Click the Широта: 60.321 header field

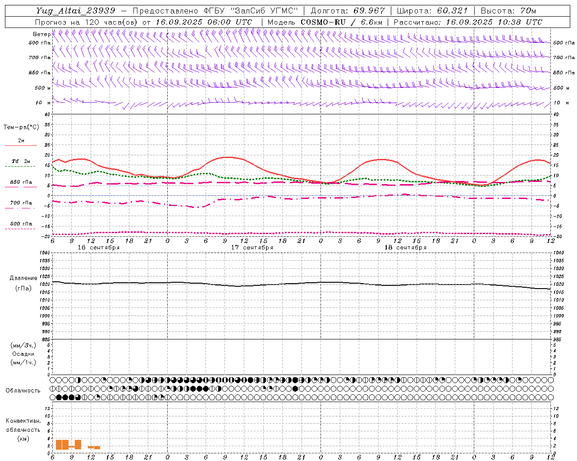(432, 11)
